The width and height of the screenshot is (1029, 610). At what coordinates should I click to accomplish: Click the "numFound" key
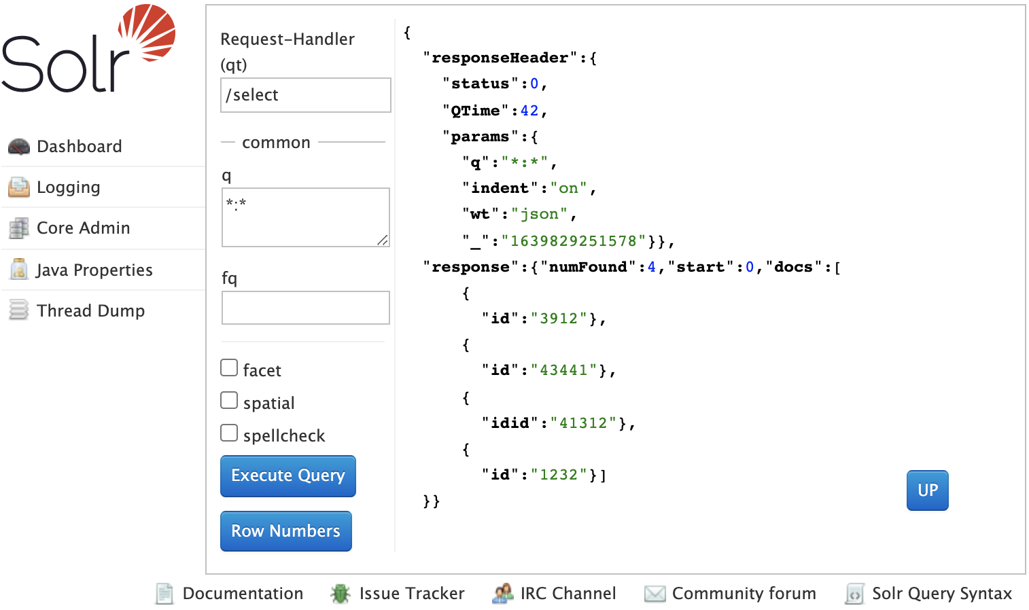click(x=588, y=267)
